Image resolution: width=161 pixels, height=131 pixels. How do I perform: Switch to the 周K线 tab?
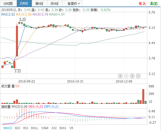39,4
